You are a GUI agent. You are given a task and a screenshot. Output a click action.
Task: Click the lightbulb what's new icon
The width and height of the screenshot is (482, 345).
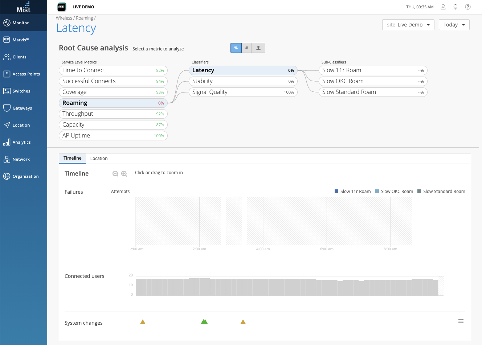[456, 7]
